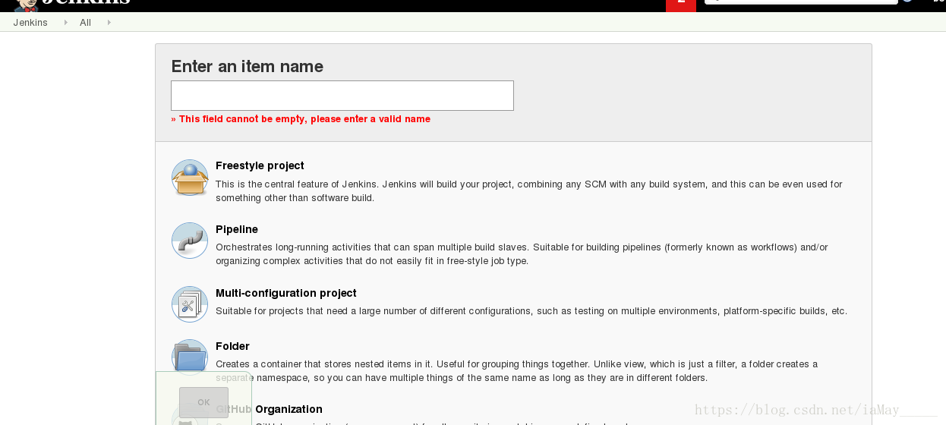Click the 'Enter an item name' heading

[x=248, y=66]
